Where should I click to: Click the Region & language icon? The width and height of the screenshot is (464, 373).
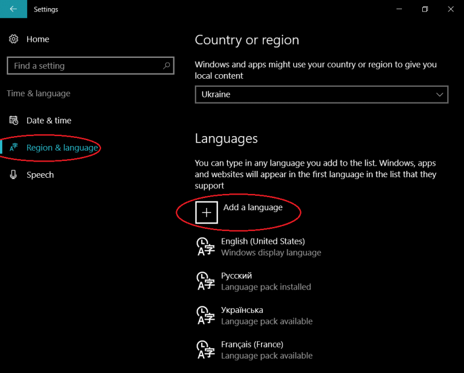(x=13, y=148)
